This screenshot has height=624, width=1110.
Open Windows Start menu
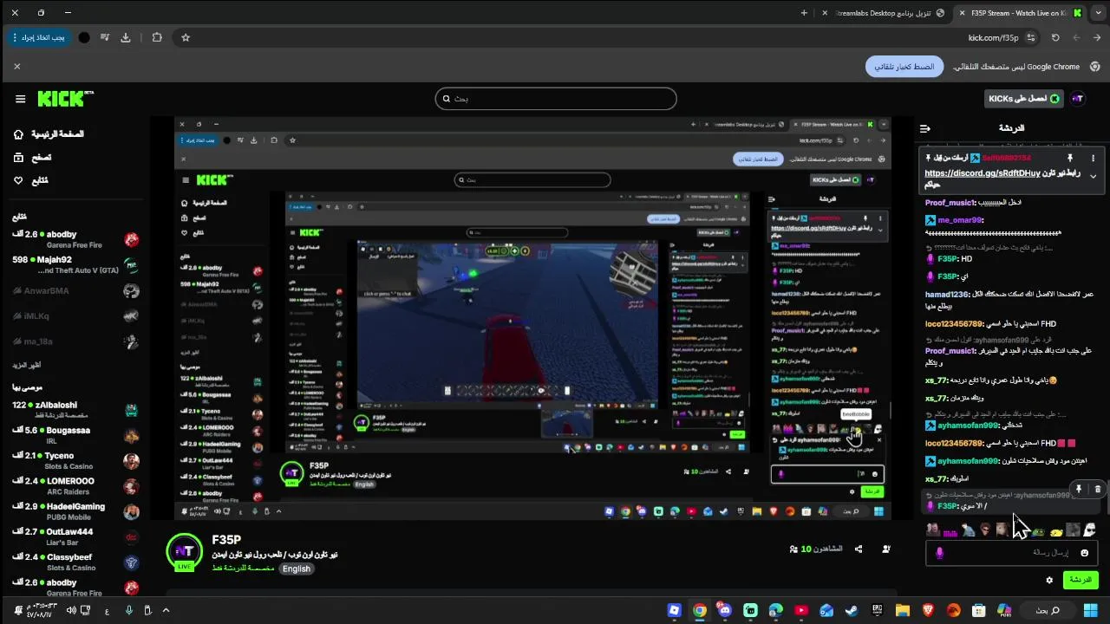(x=1089, y=610)
